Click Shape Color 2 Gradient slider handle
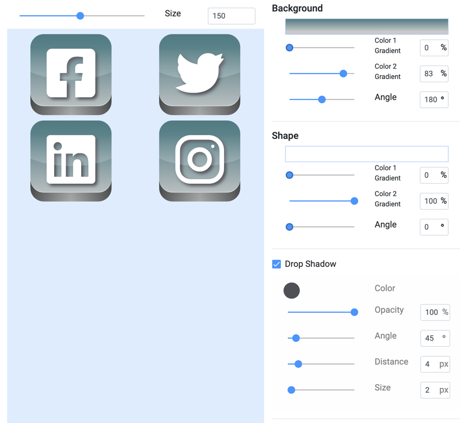The width and height of the screenshot is (460, 423). pyautogui.click(x=354, y=201)
